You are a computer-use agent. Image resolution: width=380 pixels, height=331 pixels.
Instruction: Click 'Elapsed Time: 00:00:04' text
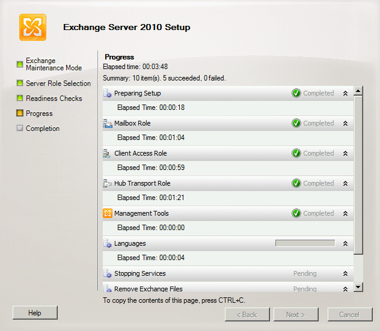coord(151,258)
